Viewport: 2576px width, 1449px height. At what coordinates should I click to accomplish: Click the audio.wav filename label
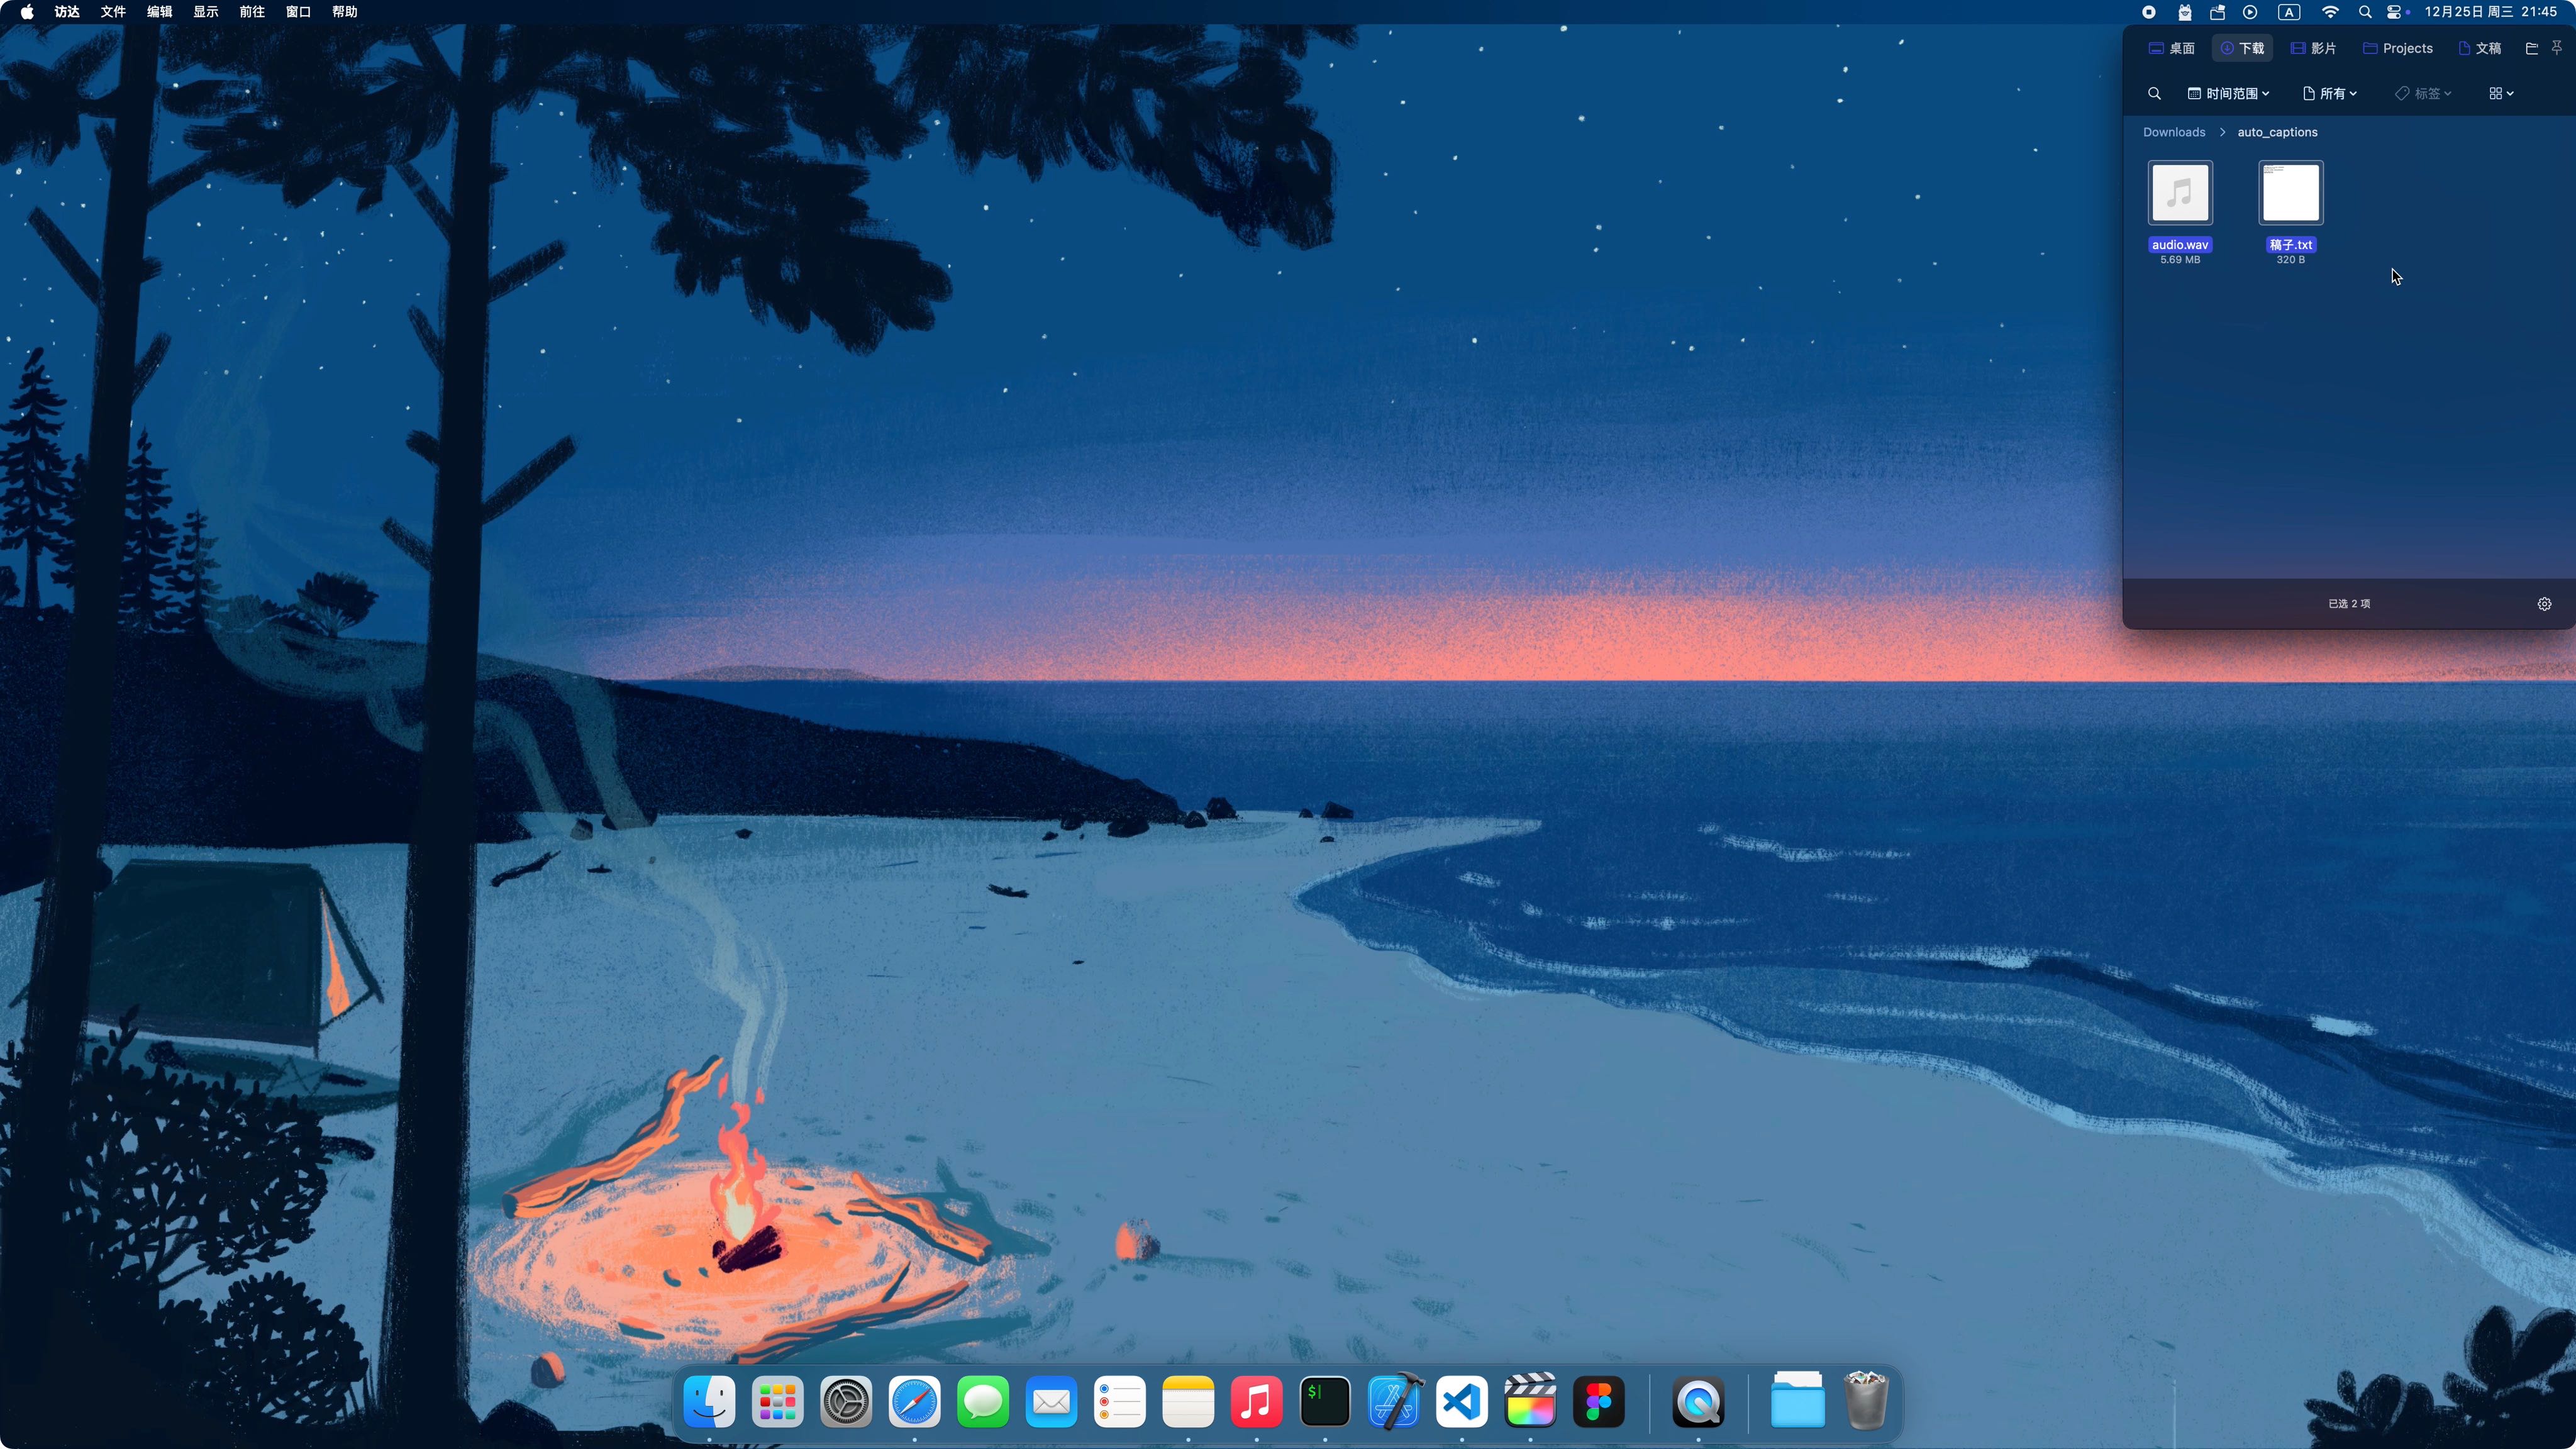pos(2179,245)
